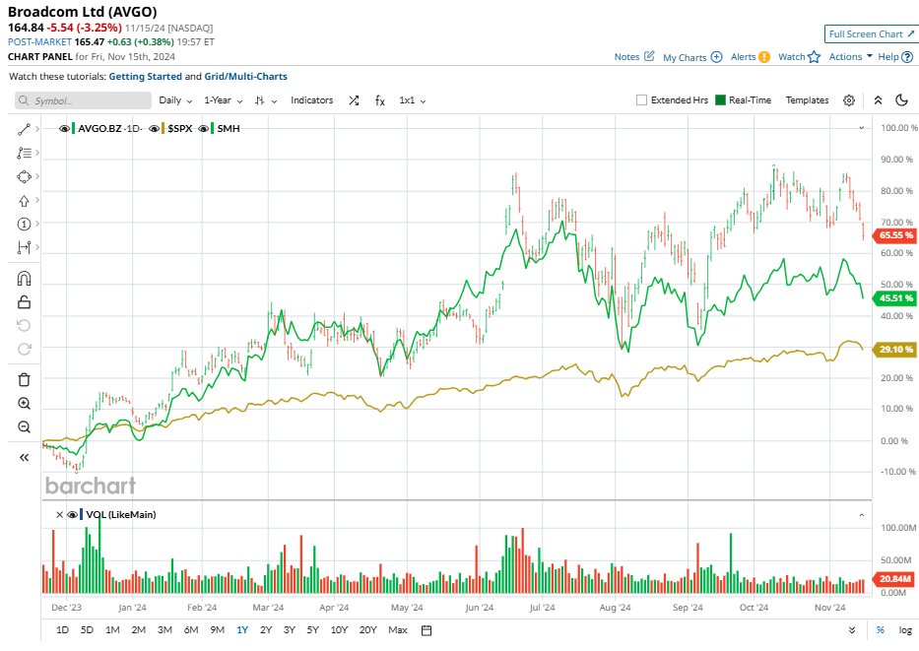Switch to dark mode with moon icon
Viewport: 919px width, 651px height.
[902, 100]
